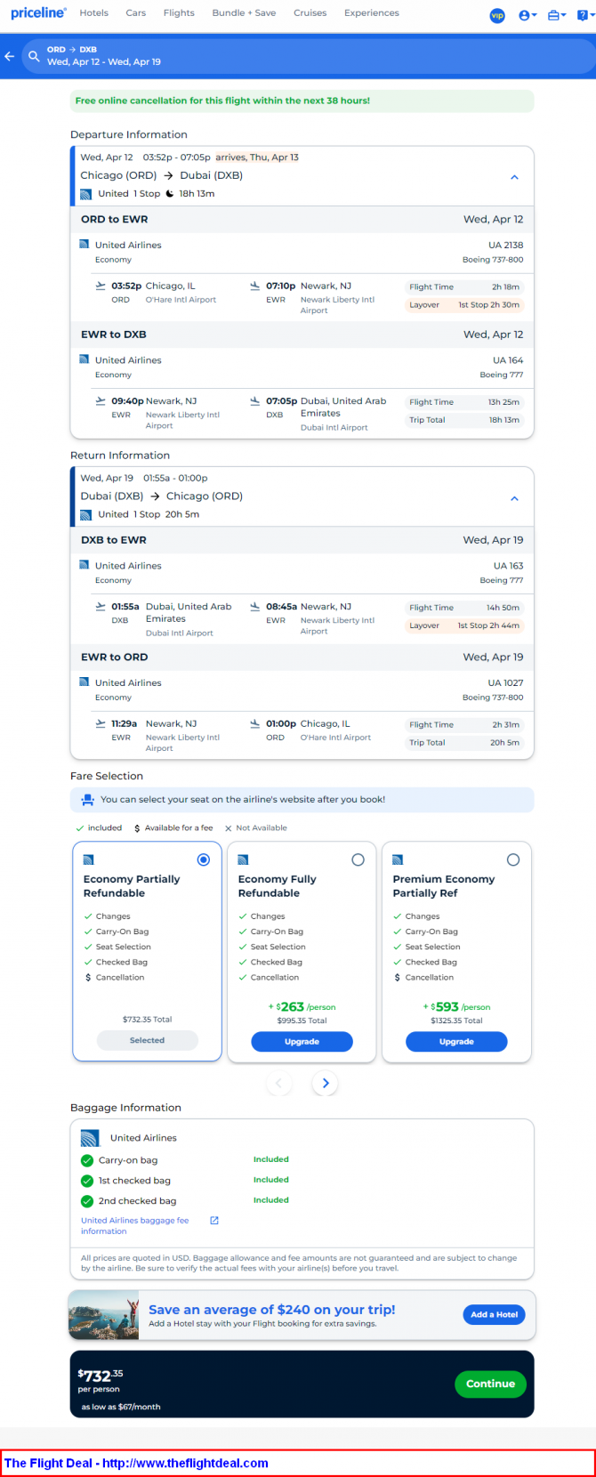Click the takeoff icon beside 09:40p Newark
The width and height of the screenshot is (596, 1477).
pos(101,401)
